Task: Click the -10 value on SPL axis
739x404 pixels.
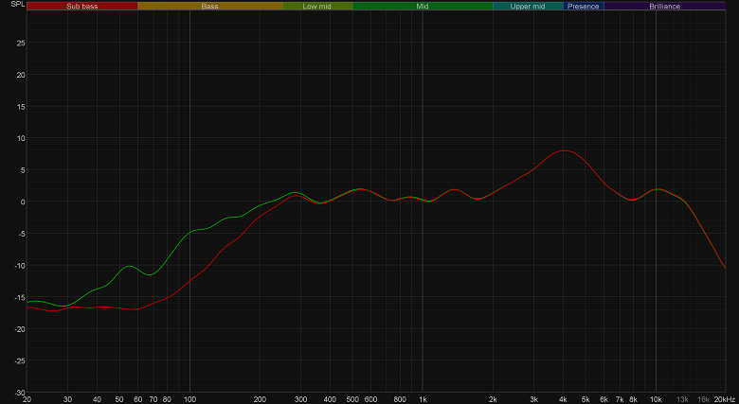Action: coord(19,266)
